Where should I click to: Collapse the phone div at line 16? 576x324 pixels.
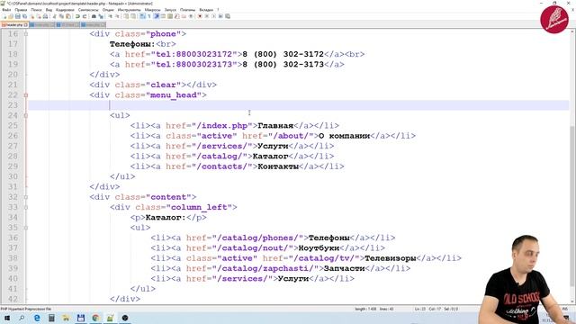[x=26, y=34]
